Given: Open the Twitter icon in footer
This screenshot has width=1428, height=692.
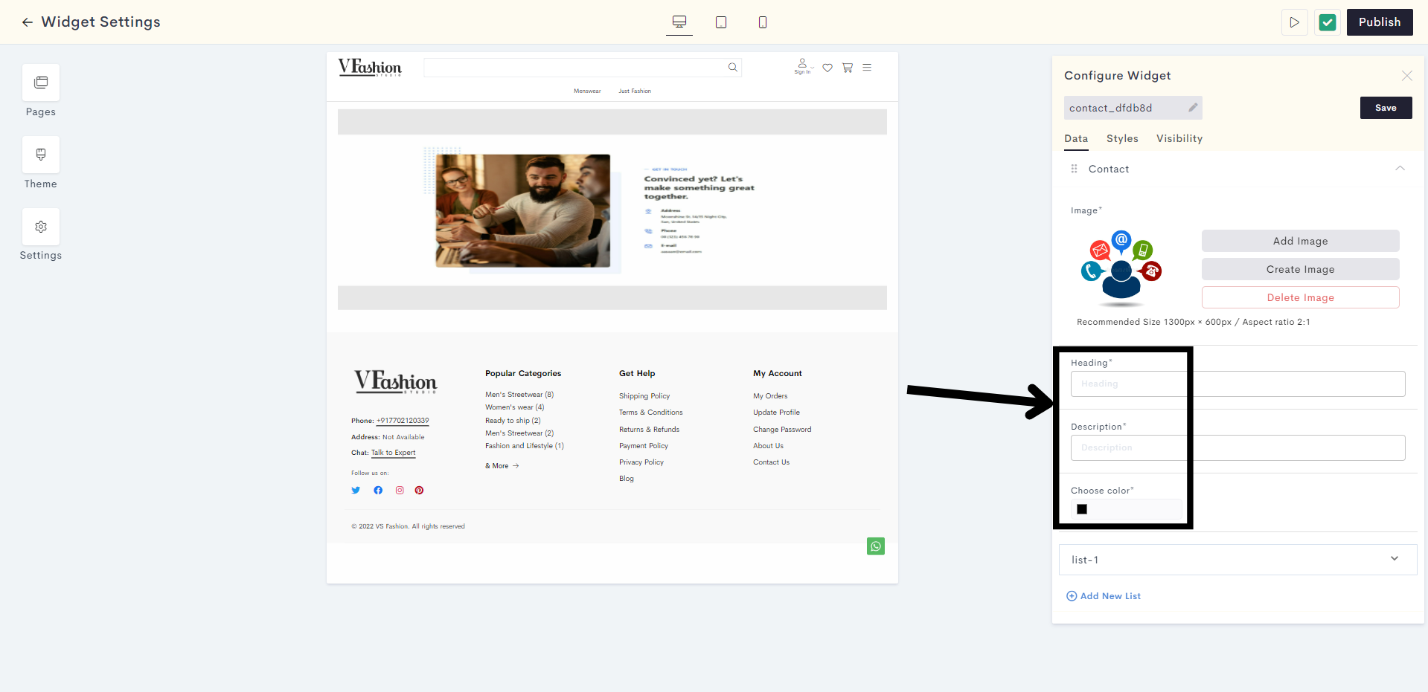Looking at the screenshot, I should pyautogui.click(x=356, y=491).
